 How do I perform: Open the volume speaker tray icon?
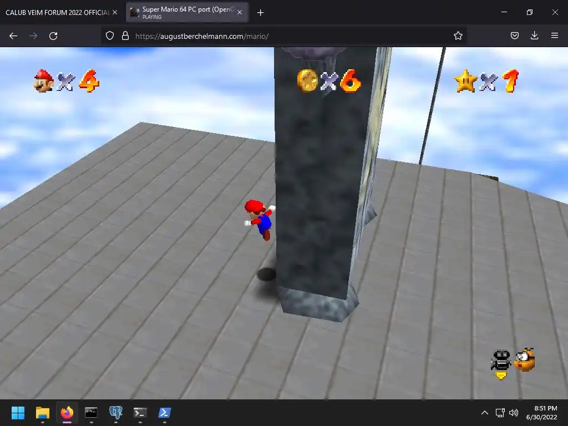(x=514, y=413)
